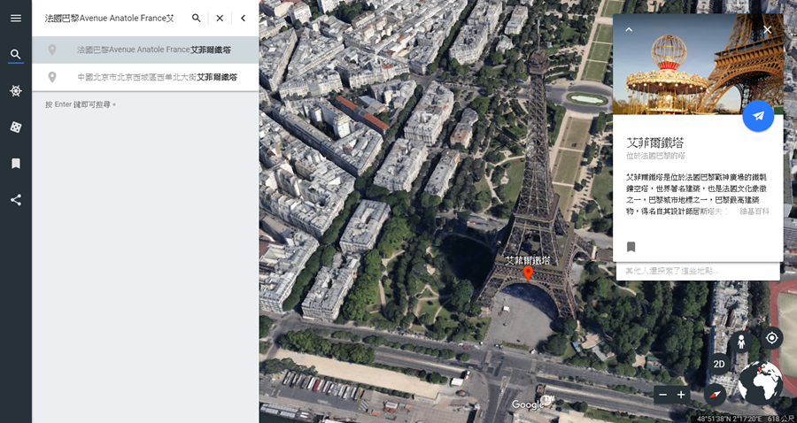Click the carousel photo thumbnail in card
This screenshot has width=797, height=423.
(x=698, y=64)
